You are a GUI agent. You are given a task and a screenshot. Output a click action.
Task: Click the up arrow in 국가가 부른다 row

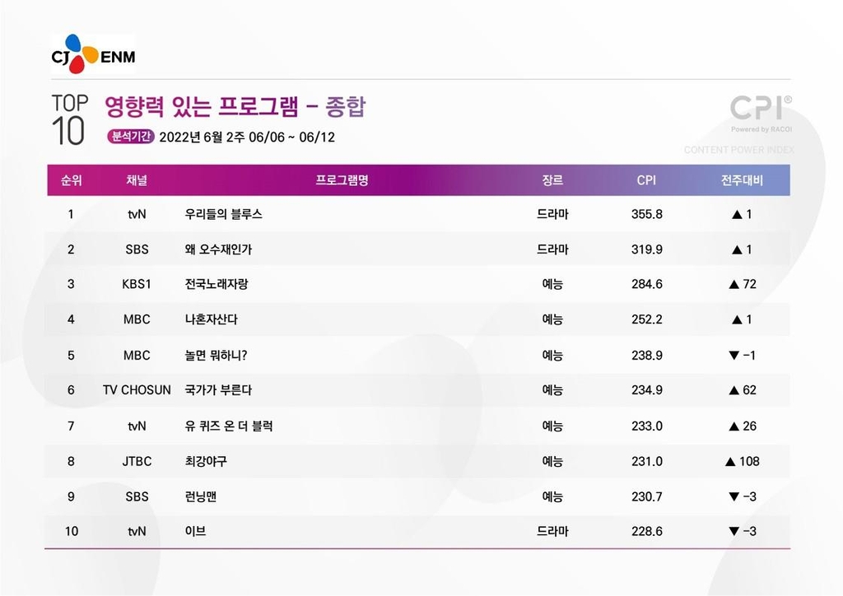click(733, 391)
